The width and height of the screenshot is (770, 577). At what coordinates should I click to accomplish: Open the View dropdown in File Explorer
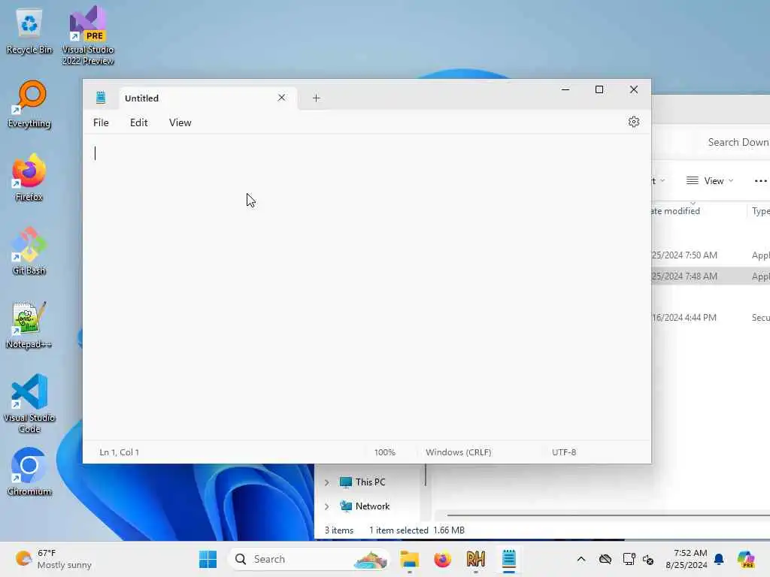(710, 181)
